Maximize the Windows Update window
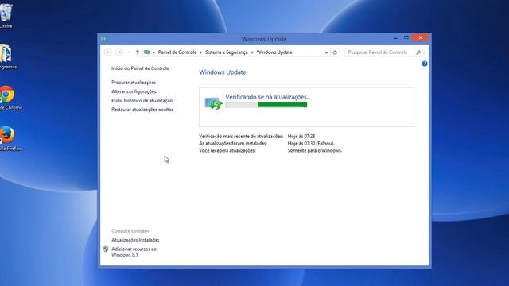509x286 pixels. (x=406, y=38)
